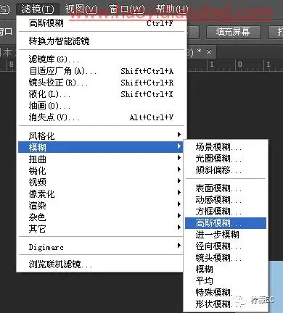Expand the 像素化 submenu
The image size is (283, 313).
100,193
